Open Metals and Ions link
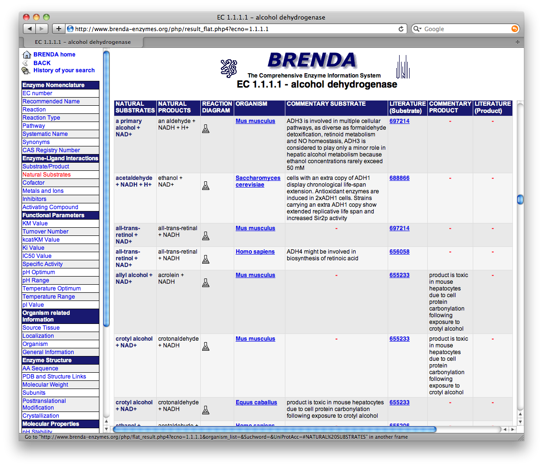543x467 pixels. tap(43, 191)
